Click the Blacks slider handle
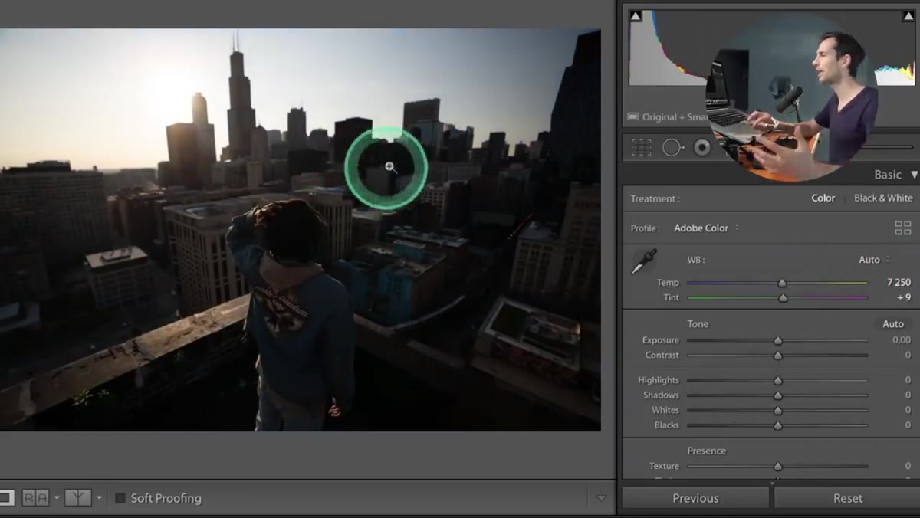Screen dimensions: 920x518 coord(778,425)
